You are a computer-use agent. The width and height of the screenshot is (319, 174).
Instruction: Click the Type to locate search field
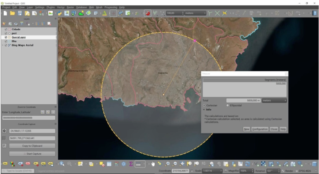17,171
